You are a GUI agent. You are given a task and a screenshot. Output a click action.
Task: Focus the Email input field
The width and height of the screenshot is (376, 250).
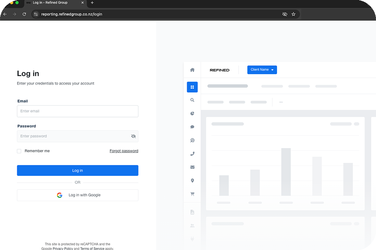[x=78, y=111]
